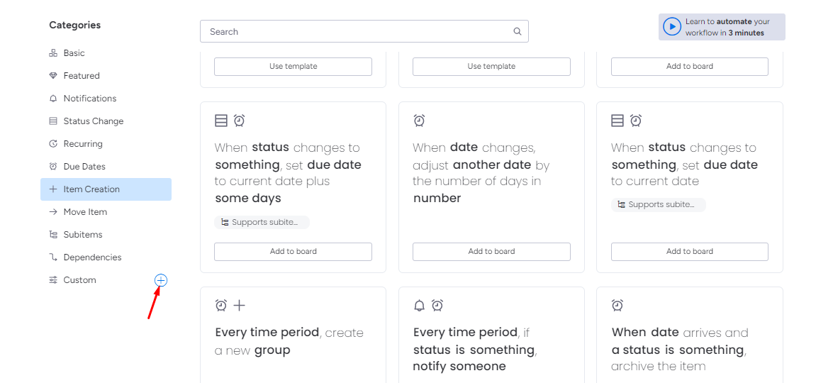Select the Due Dates category
This screenshot has height=383, width=833.
coord(84,167)
